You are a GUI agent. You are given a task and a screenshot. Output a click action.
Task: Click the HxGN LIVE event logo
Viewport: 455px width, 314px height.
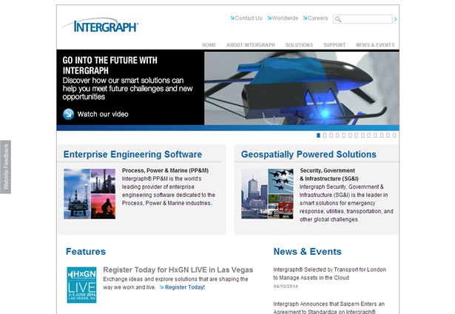81,285
